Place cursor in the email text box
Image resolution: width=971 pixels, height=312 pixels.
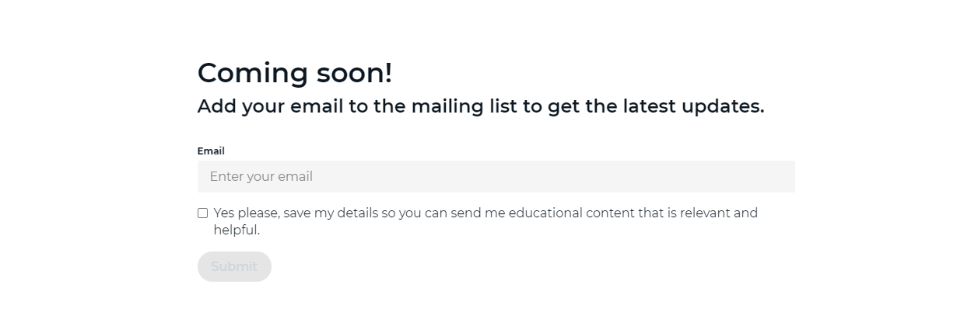click(x=496, y=176)
